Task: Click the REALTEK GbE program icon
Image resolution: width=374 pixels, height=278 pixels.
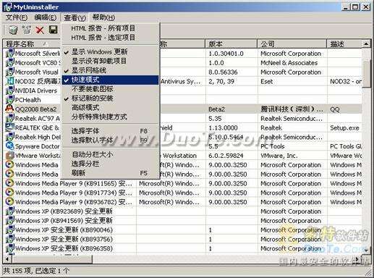Action: point(9,127)
